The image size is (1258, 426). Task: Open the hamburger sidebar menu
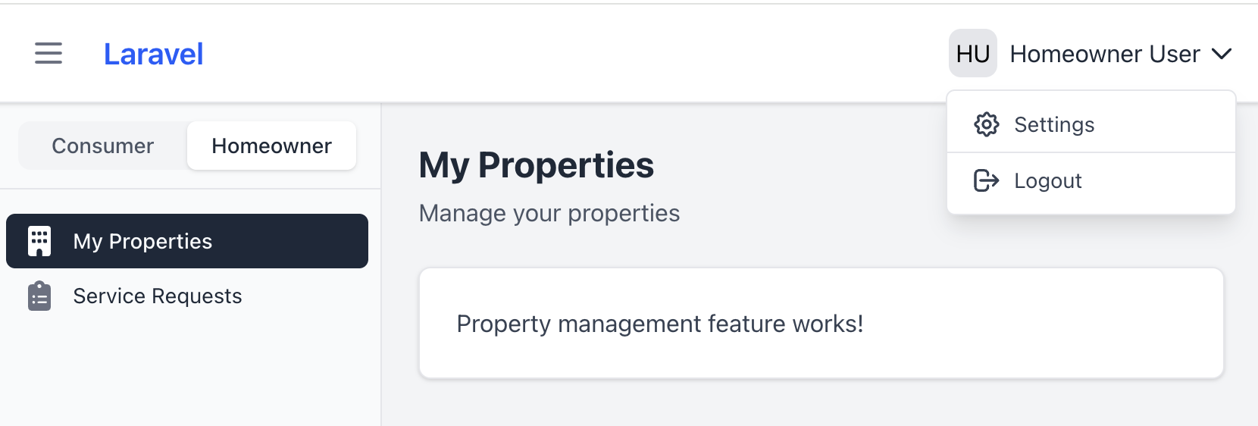coord(49,54)
